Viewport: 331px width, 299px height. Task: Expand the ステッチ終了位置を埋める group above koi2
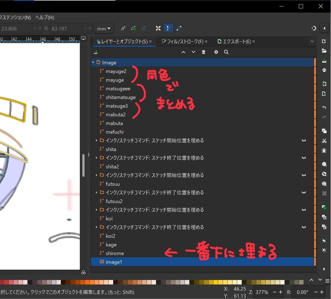(x=96, y=227)
